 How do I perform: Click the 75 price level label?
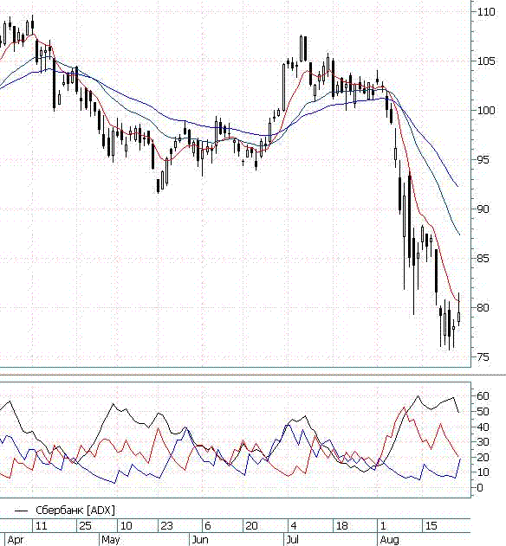(x=483, y=357)
